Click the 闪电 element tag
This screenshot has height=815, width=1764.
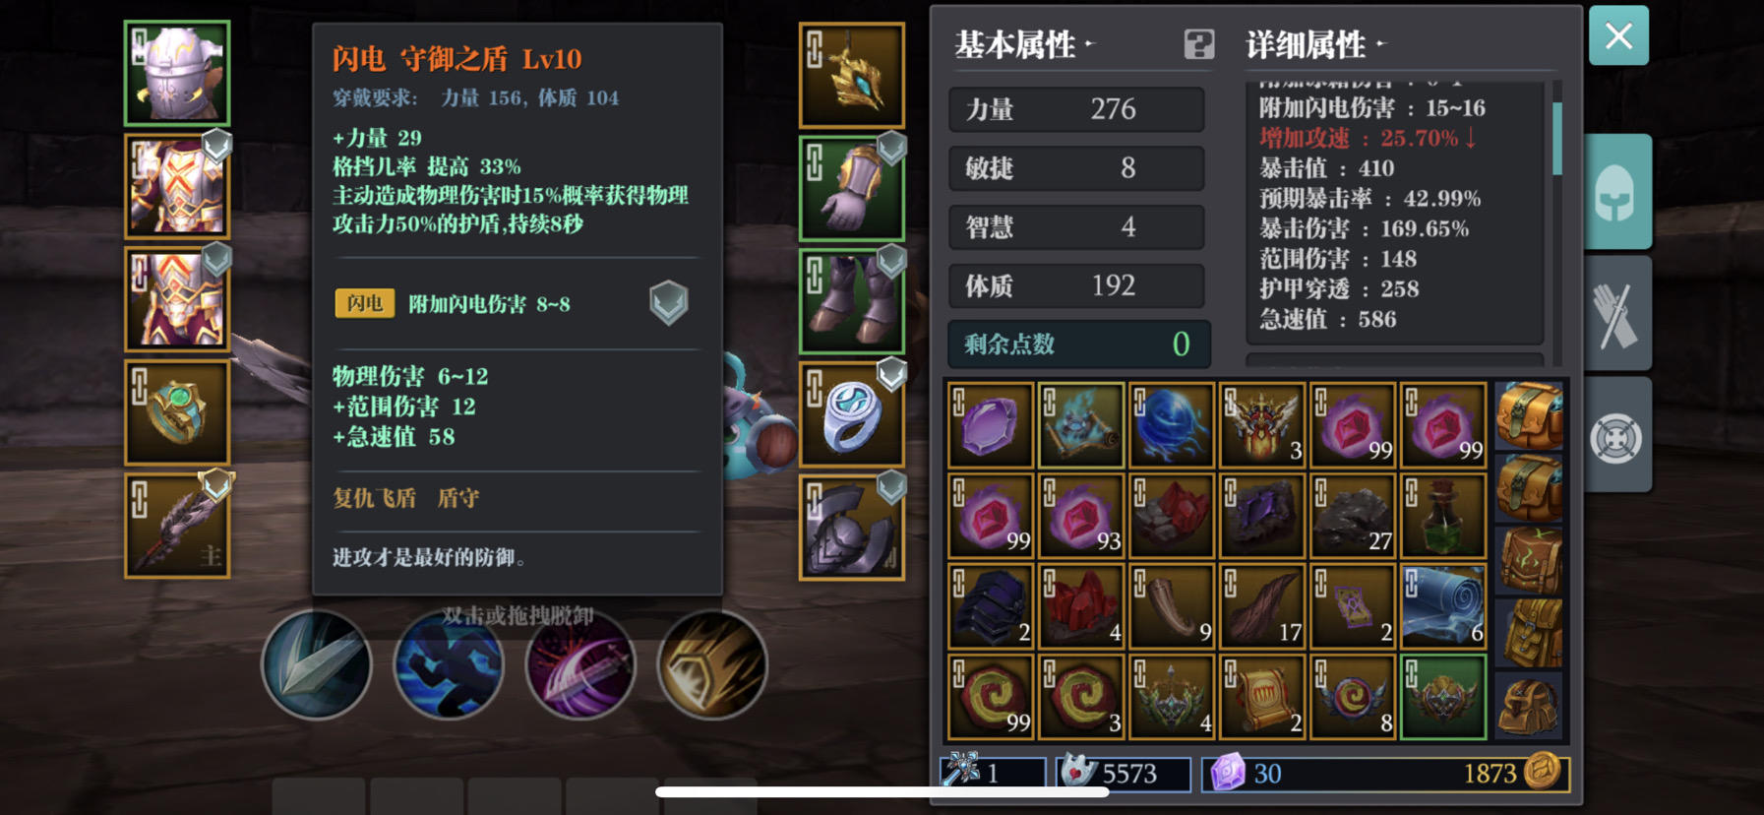[364, 303]
